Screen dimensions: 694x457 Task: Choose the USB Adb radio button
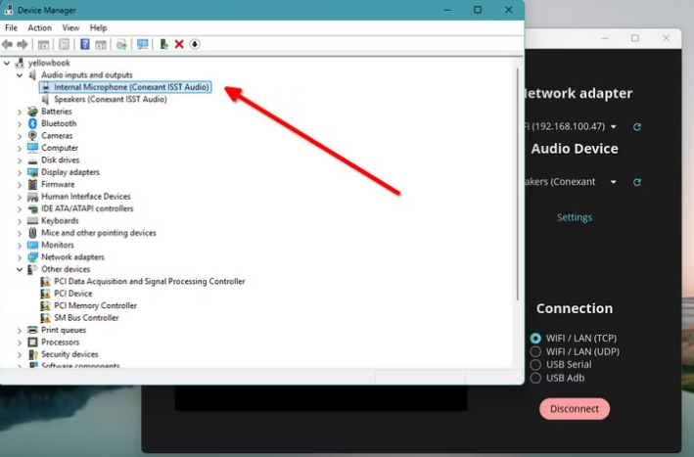[x=535, y=378]
